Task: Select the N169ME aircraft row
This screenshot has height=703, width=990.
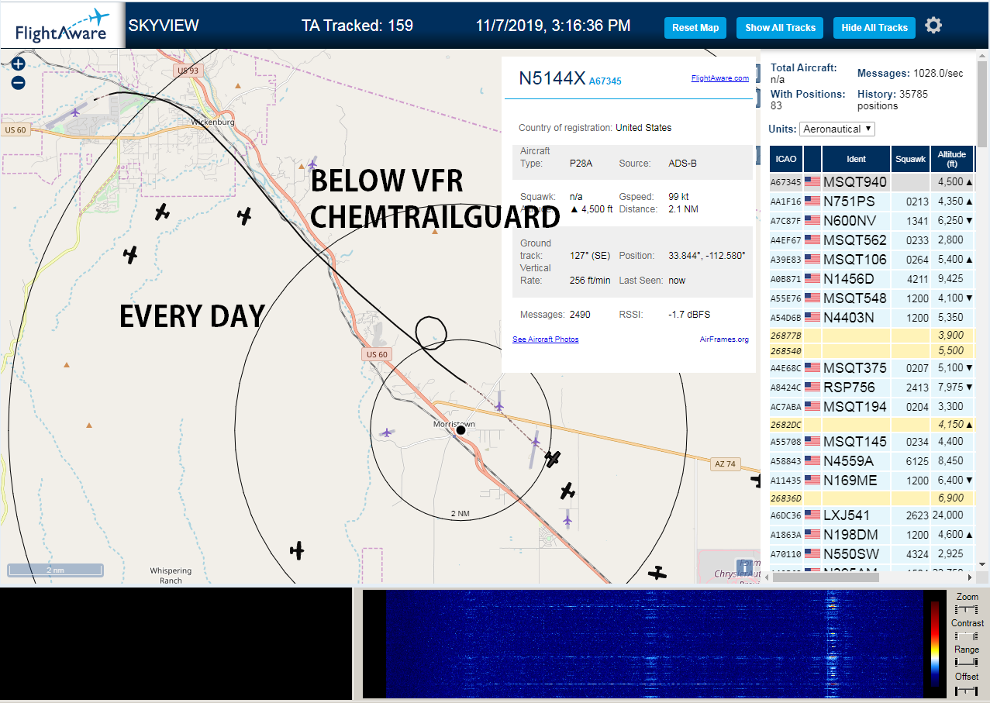Action: point(871,481)
